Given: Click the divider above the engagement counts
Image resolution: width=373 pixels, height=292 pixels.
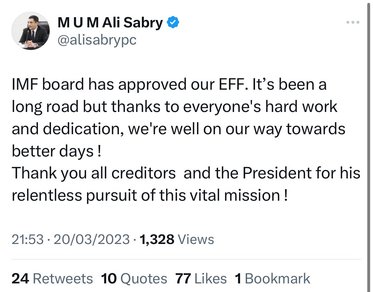Looking at the screenshot, I should 186,259.
